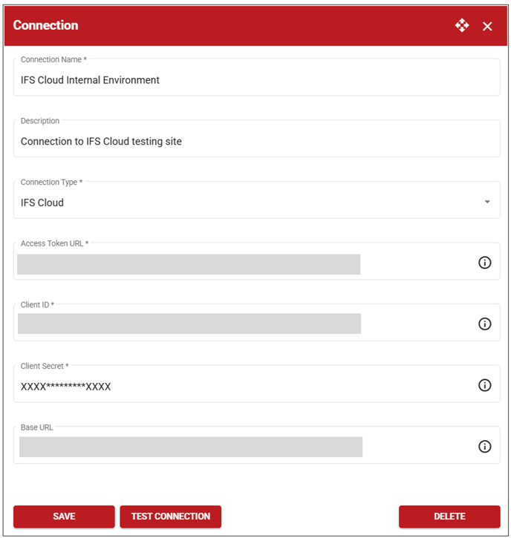Image resolution: width=511 pixels, height=538 pixels.
Task: Click the move dialog icon in header
Action: [462, 25]
